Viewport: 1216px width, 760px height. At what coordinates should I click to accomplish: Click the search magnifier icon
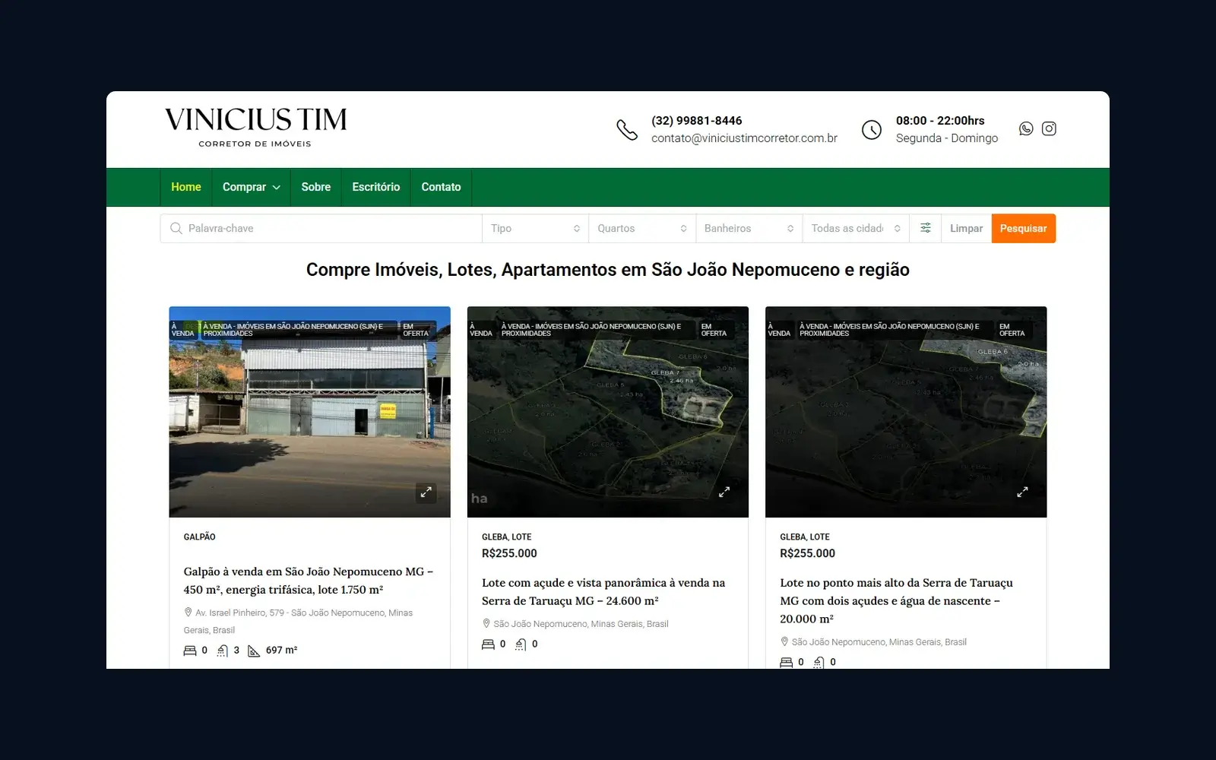click(x=176, y=228)
